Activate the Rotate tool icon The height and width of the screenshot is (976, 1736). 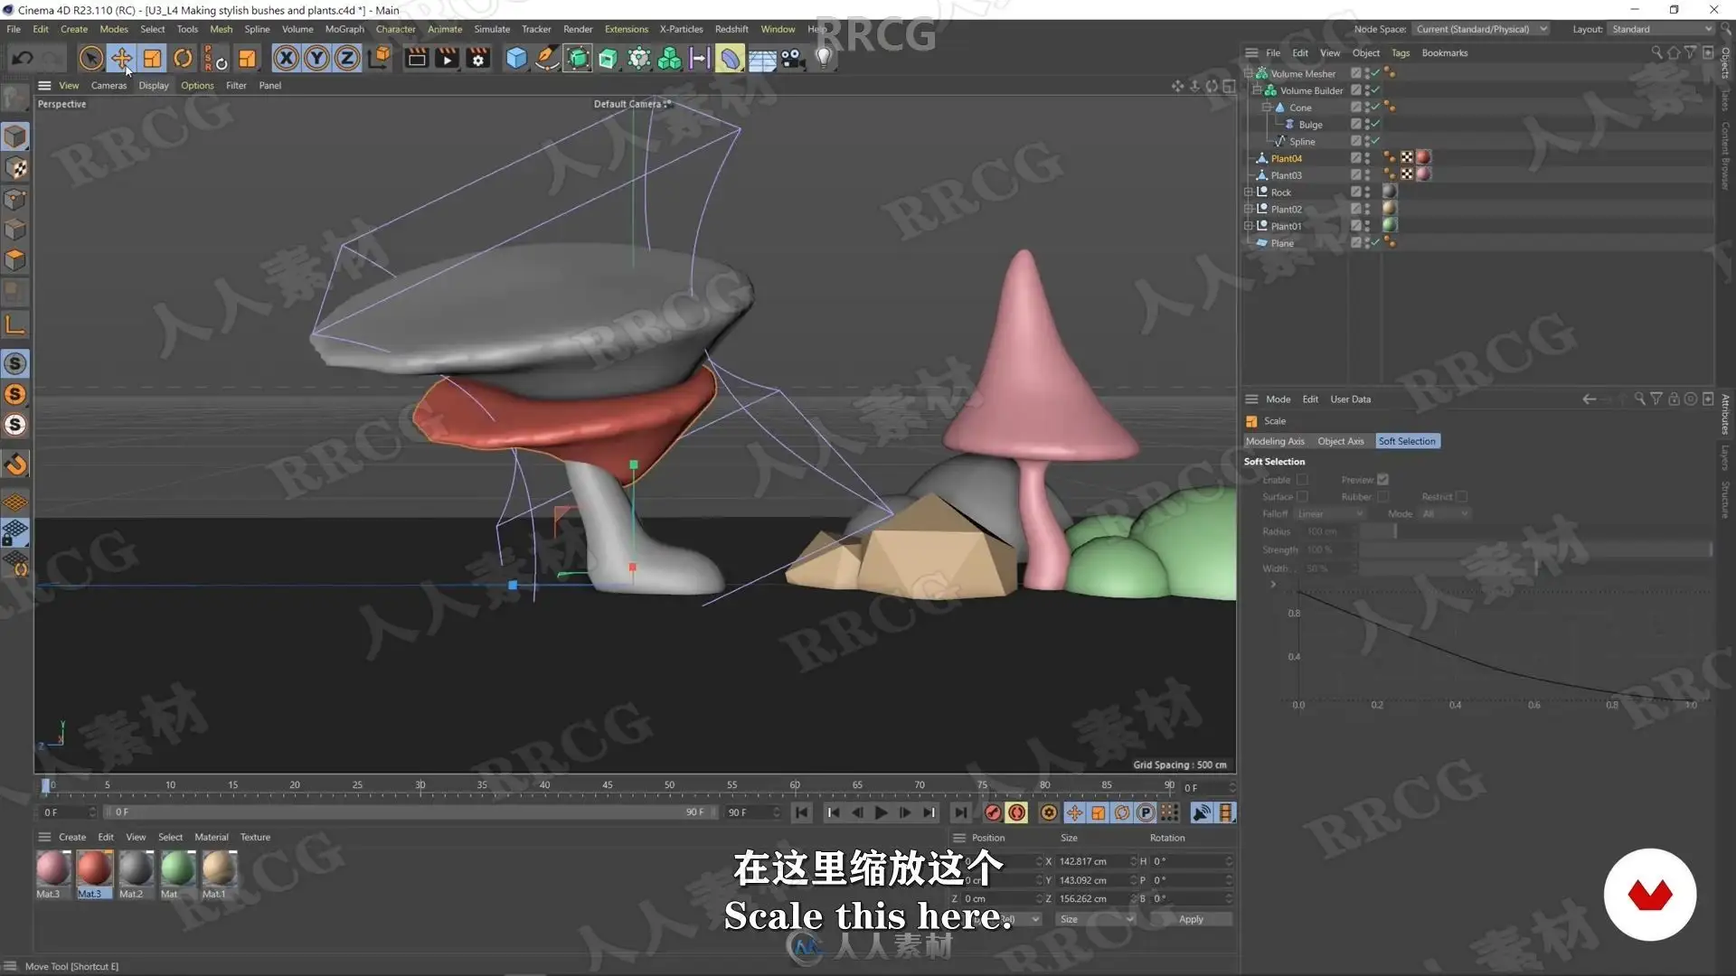coord(183,59)
